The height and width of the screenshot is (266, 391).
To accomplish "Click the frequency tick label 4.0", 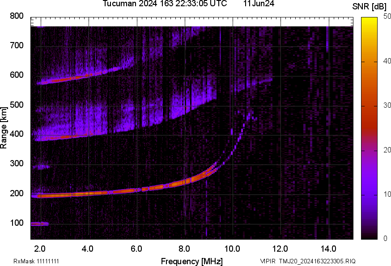I will coord(88,249).
